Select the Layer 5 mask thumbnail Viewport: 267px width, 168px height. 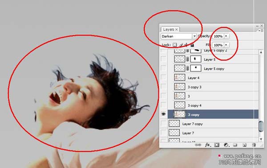tap(196, 59)
